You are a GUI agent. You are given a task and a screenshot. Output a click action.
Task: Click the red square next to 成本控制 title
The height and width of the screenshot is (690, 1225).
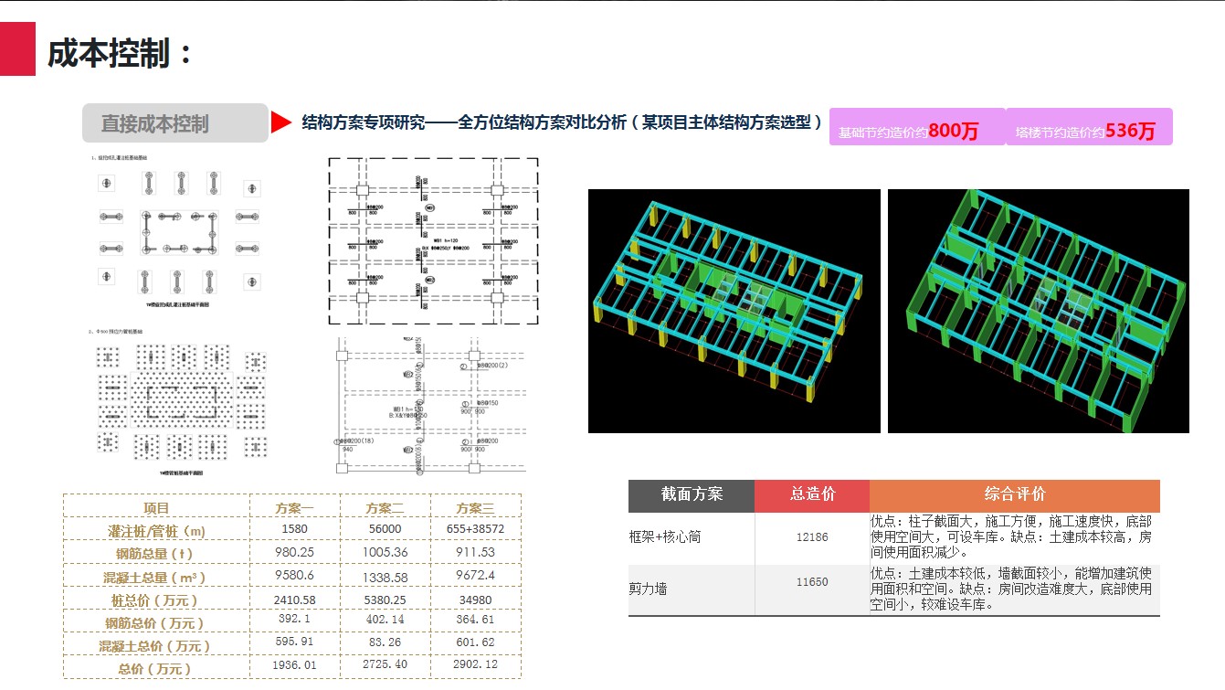17,49
